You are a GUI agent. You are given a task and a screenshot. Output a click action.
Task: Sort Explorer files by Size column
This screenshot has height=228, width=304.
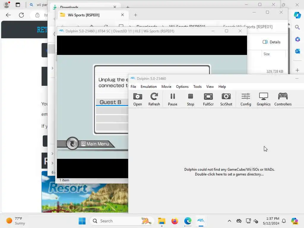point(267,54)
